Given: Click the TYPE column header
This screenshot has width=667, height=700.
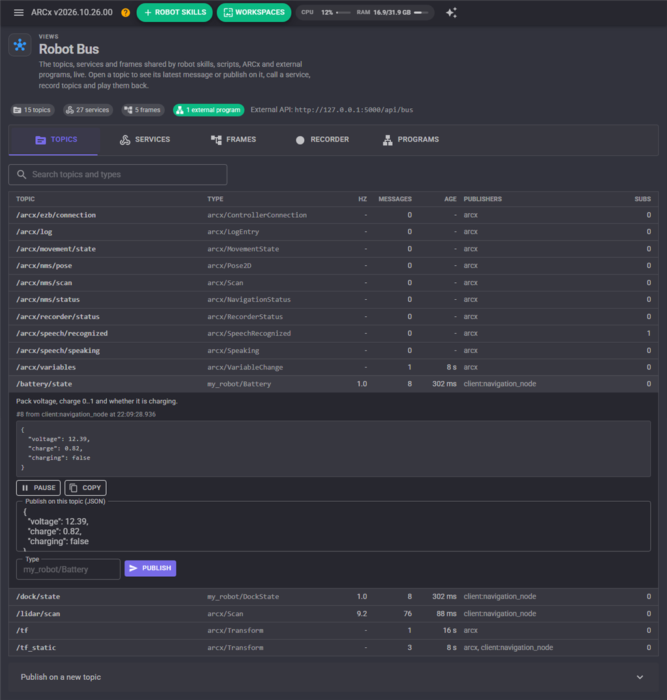Looking at the screenshot, I should tap(216, 199).
